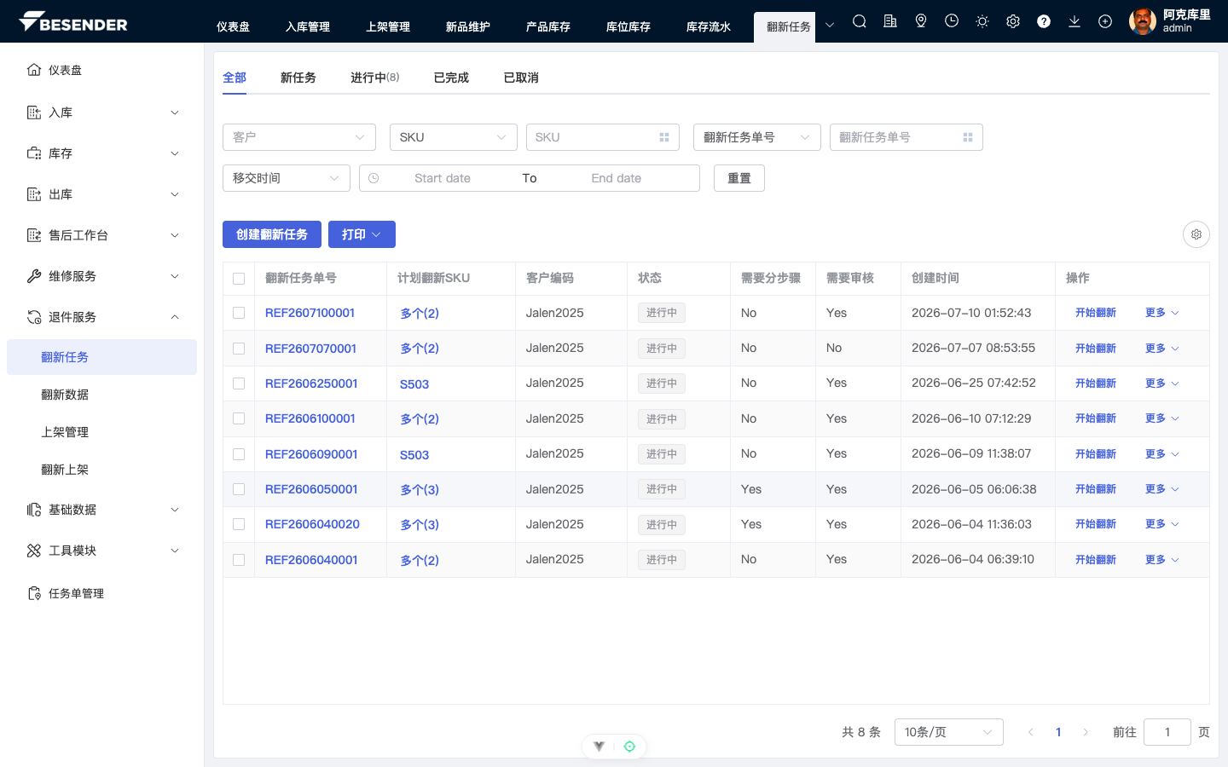Click the clock history icon

(x=952, y=21)
